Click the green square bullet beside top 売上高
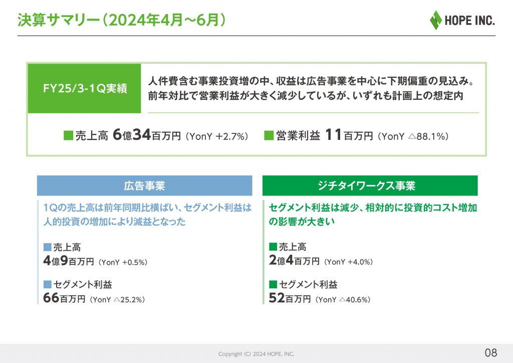Image resolution: width=513 pixels, height=363 pixels. [68, 135]
